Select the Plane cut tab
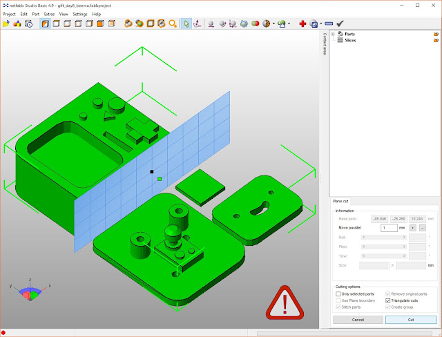 (340, 201)
